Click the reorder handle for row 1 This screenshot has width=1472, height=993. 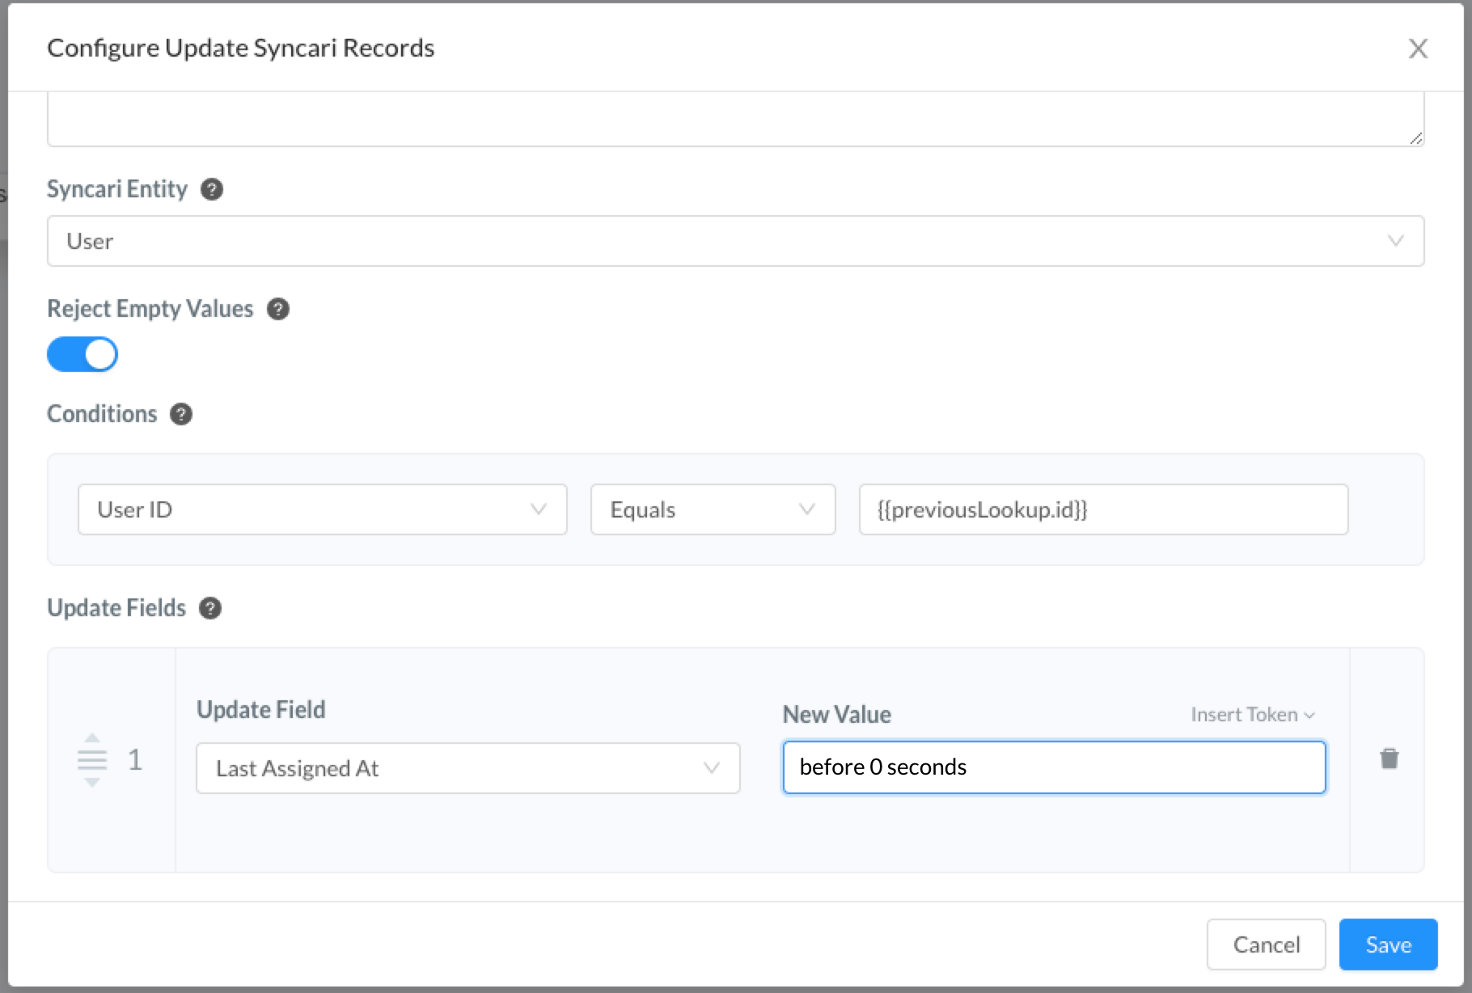92,760
